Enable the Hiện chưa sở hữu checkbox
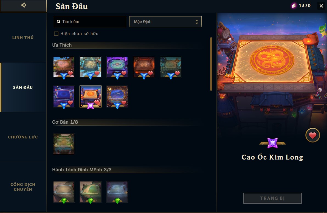 point(56,33)
